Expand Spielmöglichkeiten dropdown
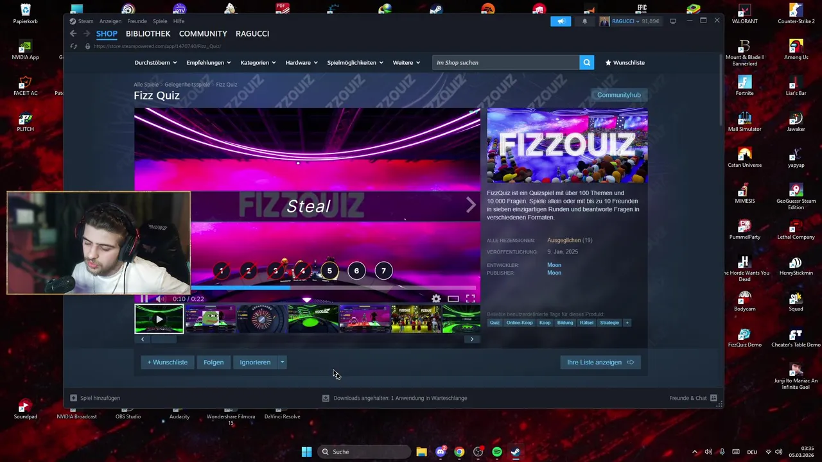The height and width of the screenshot is (462, 822). (355, 62)
